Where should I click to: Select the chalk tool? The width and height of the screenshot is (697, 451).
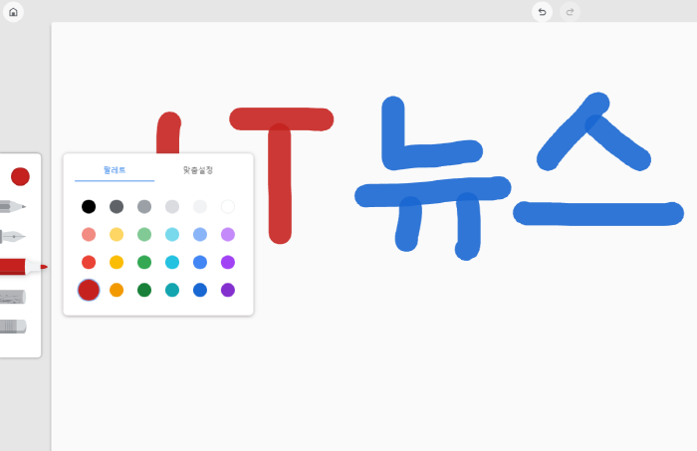(x=13, y=297)
